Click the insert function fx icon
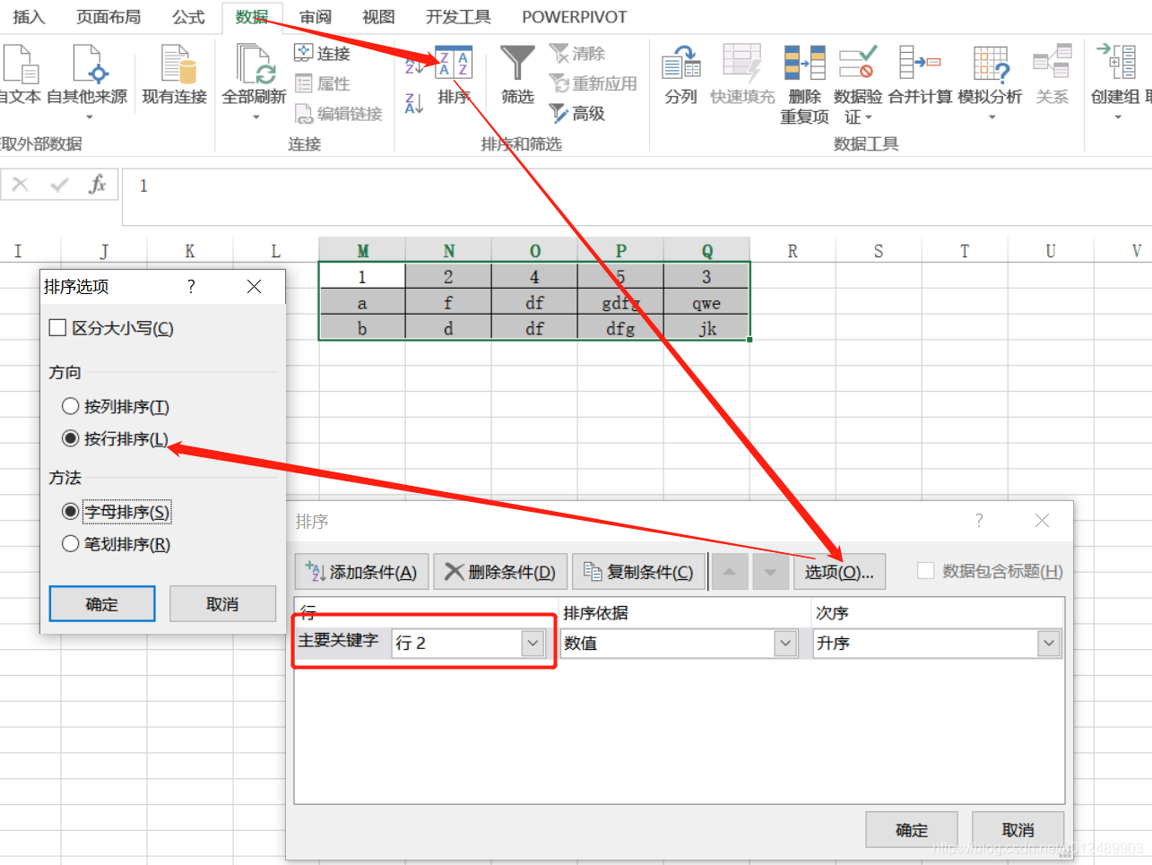This screenshot has width=1152, height=865. 97,185
